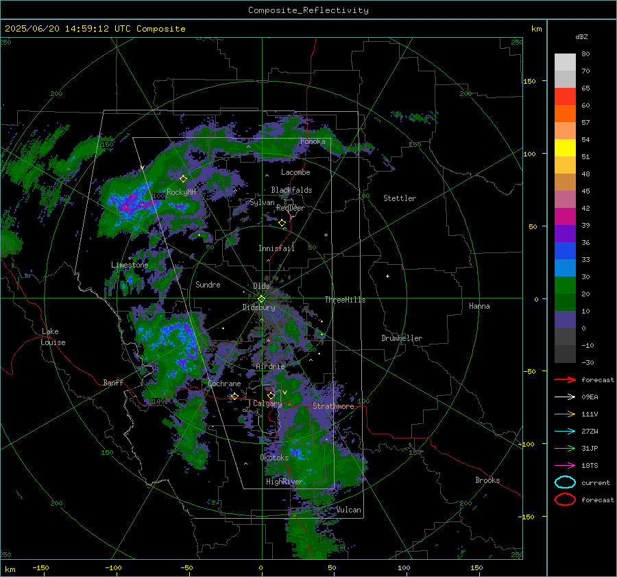This screenshot has height=577, width=617.
Task: Click the magenta 18TS arrow icon
Action: [565, 466]
